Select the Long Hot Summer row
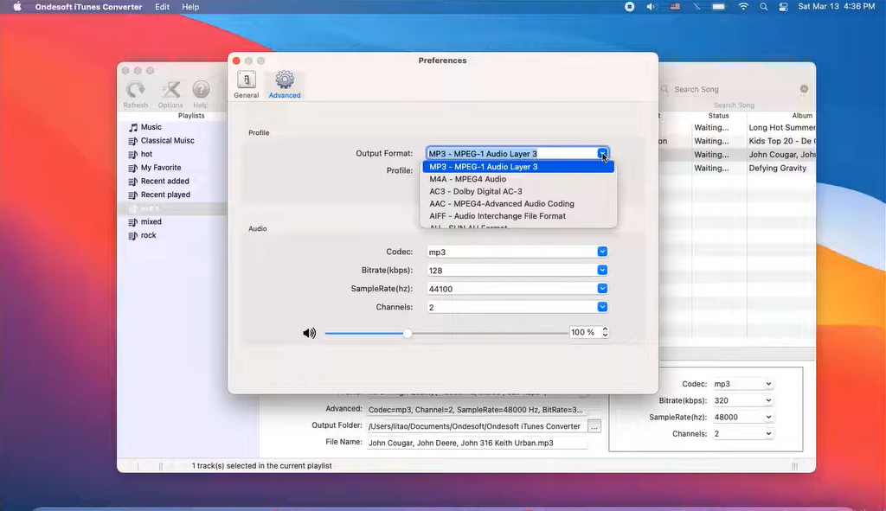The image size is (886, 511). pyautogui.click(x=782, y=128)
